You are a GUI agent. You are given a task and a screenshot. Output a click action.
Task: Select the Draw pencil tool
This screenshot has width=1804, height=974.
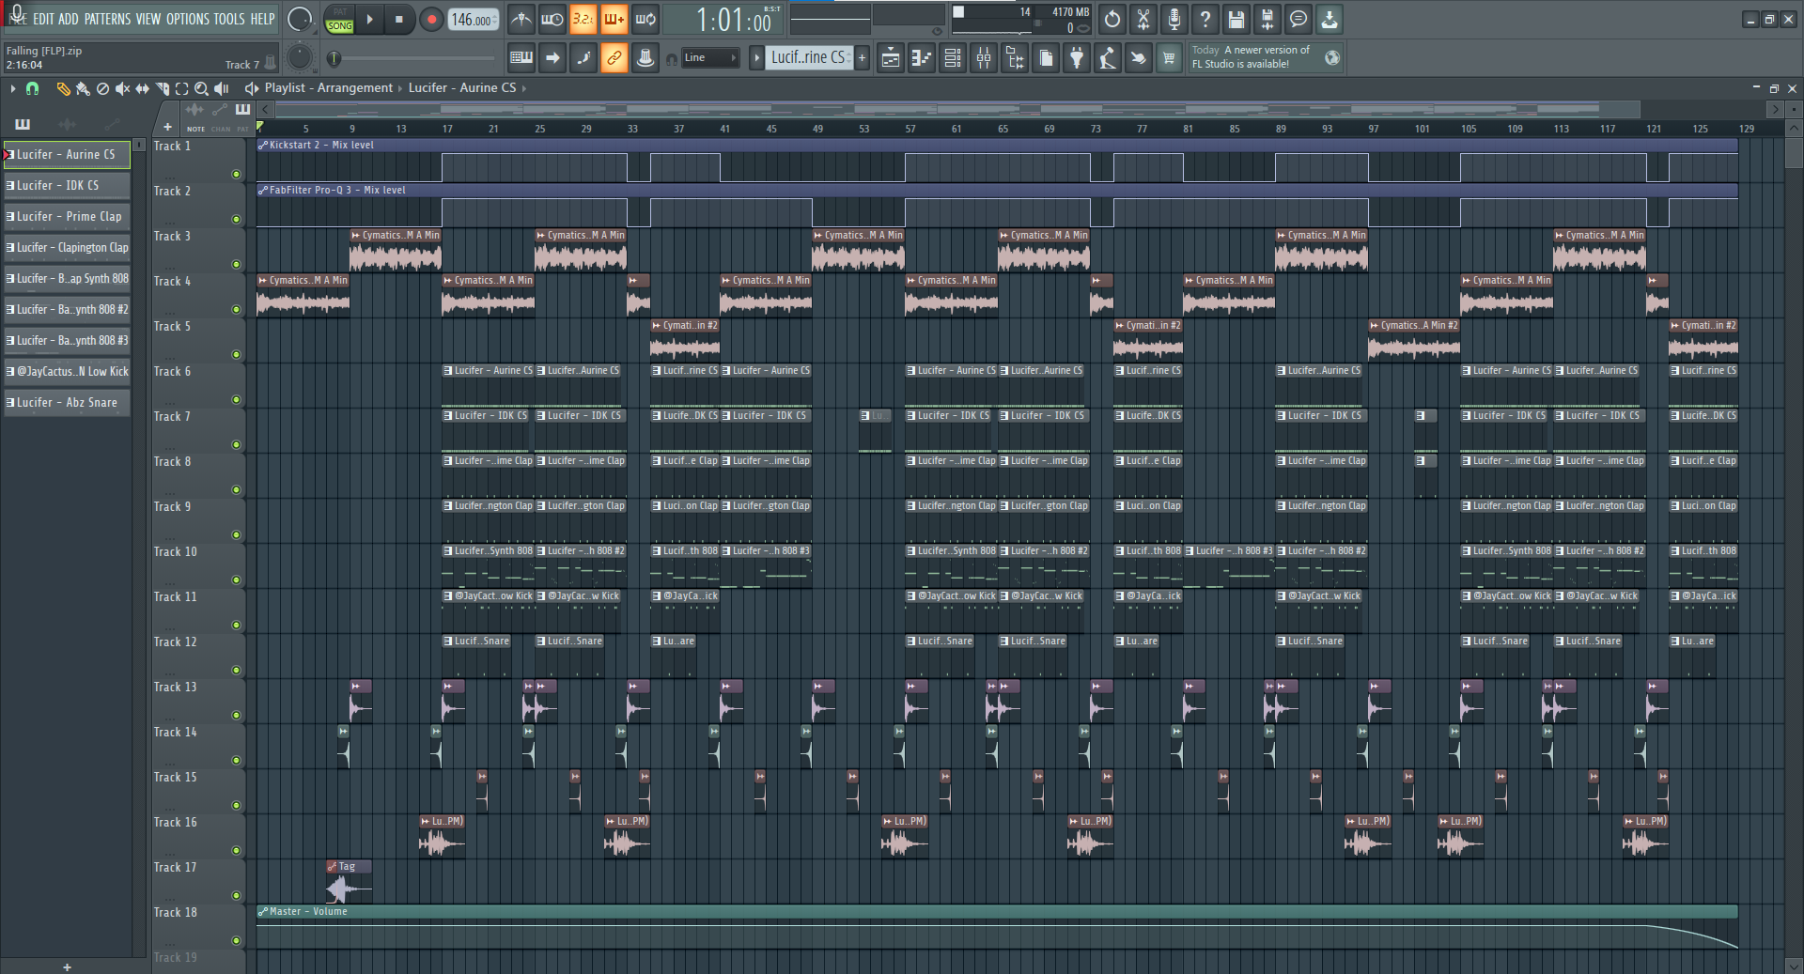click(x=63, y=88)
